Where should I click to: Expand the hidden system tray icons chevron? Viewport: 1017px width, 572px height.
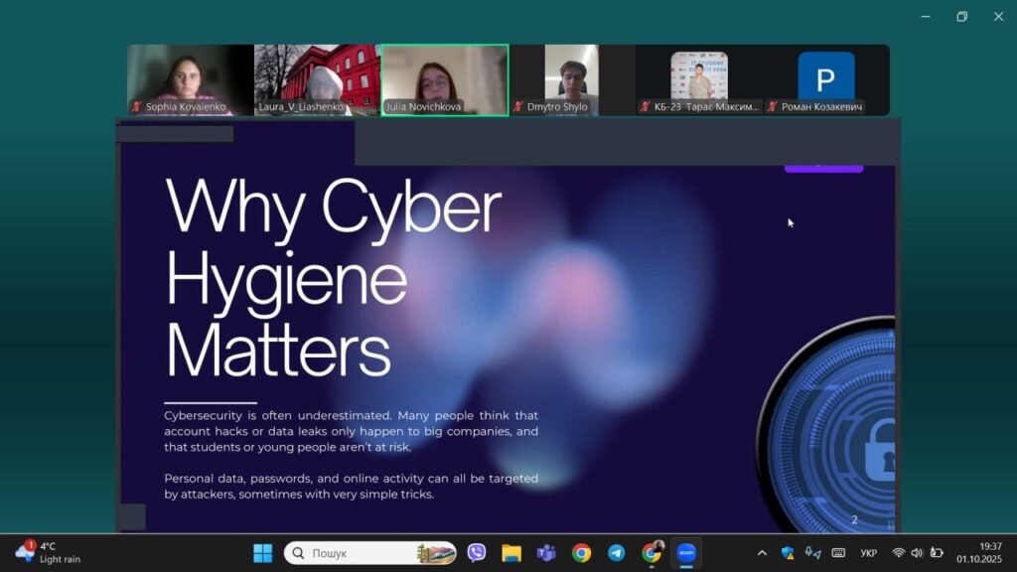click(x=762, y=553)
